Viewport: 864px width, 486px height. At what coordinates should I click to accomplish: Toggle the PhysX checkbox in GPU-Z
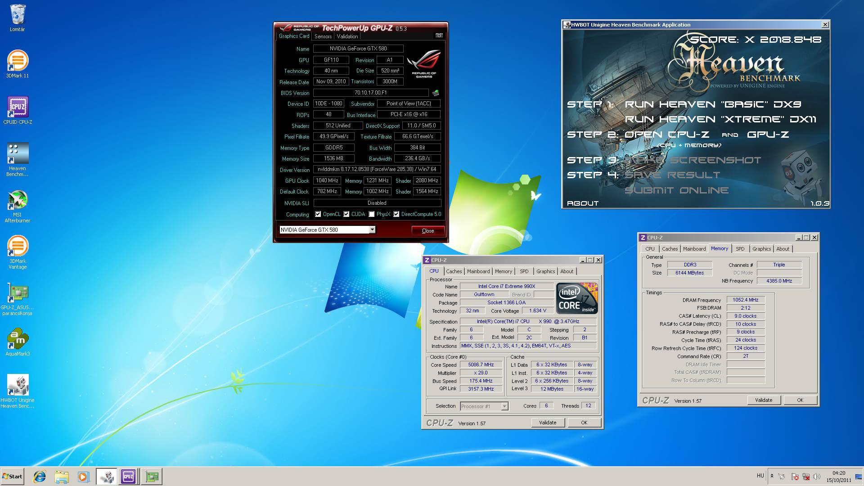[x=372, y=214]
